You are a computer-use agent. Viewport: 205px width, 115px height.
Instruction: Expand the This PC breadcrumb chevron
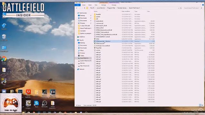click(95, 8)
